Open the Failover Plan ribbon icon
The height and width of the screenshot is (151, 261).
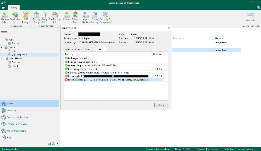click(76, 17)
